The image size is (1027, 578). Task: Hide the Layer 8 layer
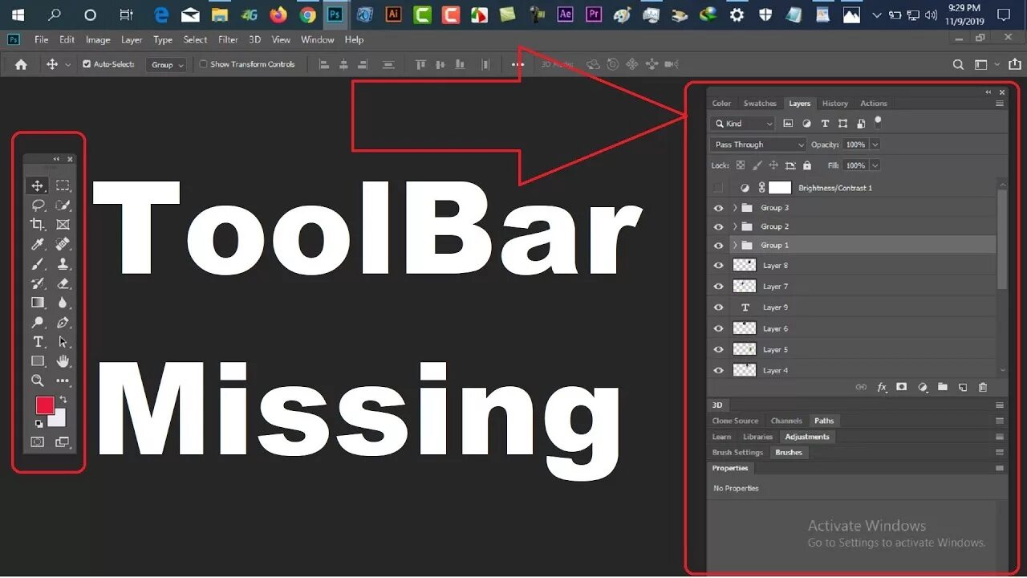coord(718,265)
